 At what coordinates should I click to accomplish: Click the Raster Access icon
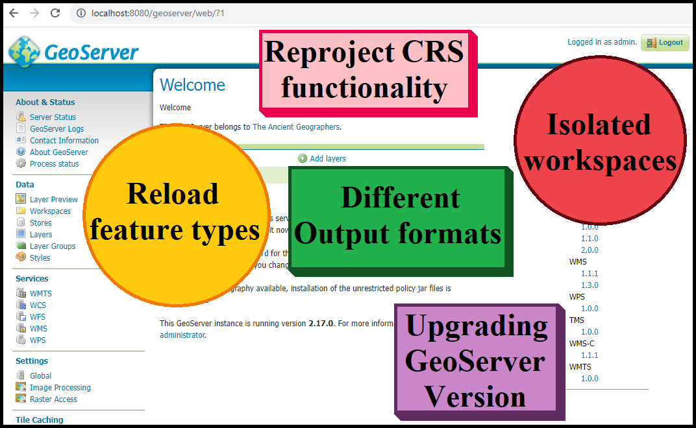point(21,398)
